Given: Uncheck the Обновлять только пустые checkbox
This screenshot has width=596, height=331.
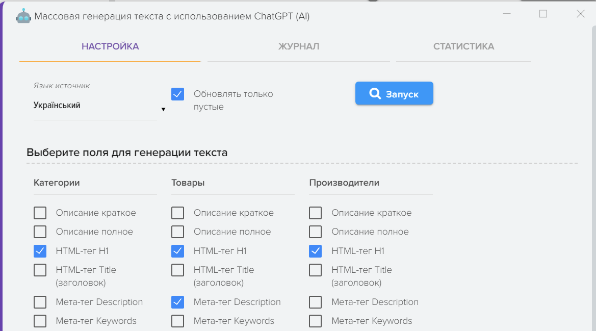Looking at the screenshot, I should click(177, 94).
